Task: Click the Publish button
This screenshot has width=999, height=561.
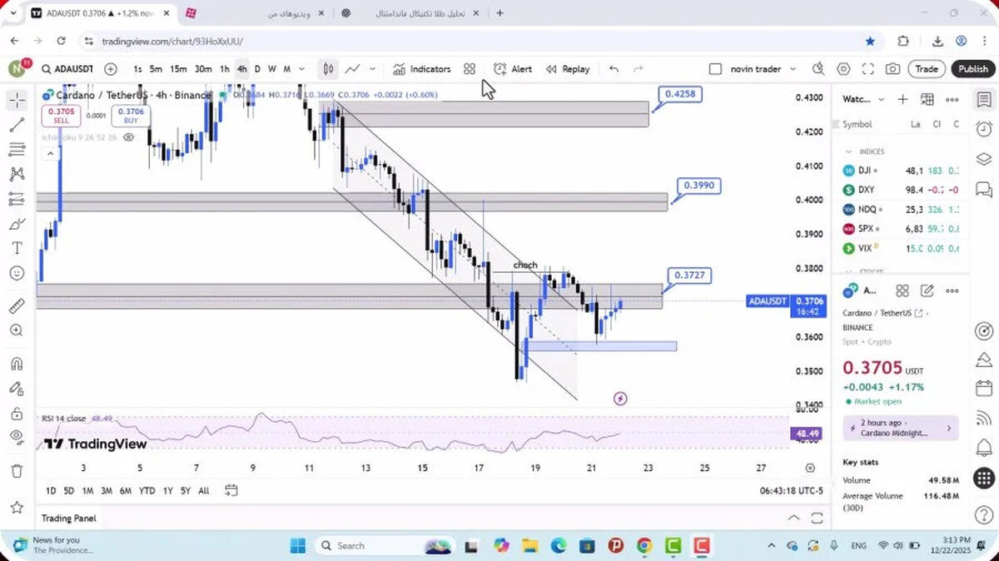Action: click(972, 69)
